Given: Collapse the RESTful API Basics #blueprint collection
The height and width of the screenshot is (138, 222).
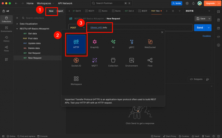Looking at the screenshot, I should [17, 29].
